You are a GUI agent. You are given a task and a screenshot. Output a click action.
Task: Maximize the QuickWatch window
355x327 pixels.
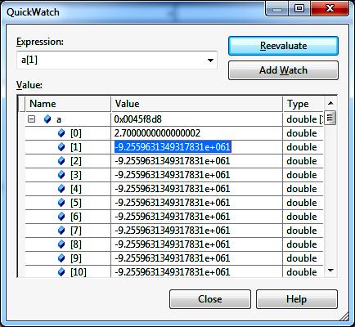pos(299,8)
